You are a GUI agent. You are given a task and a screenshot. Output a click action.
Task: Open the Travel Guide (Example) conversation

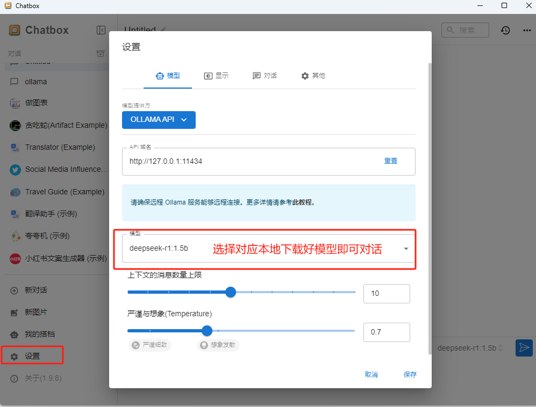tap(58, 192)
